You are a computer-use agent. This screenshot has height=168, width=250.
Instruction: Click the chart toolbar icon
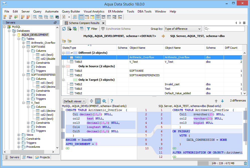click(120, 17)
